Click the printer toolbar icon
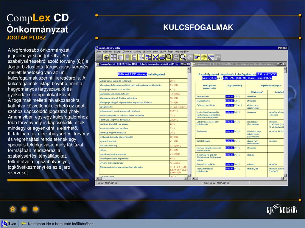The height and width of the screenshot is (228, 305). pos(162,57)
